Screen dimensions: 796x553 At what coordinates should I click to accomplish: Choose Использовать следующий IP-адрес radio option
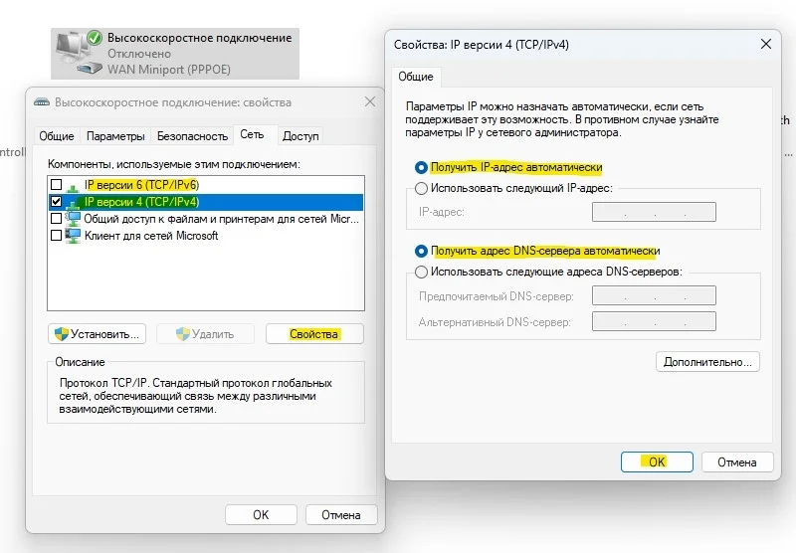(x=421, y=188)
